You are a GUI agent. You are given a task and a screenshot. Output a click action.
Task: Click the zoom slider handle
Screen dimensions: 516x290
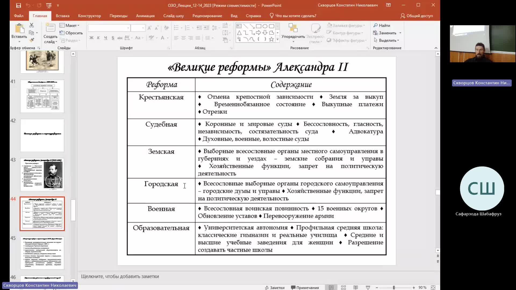click(394, 287)
